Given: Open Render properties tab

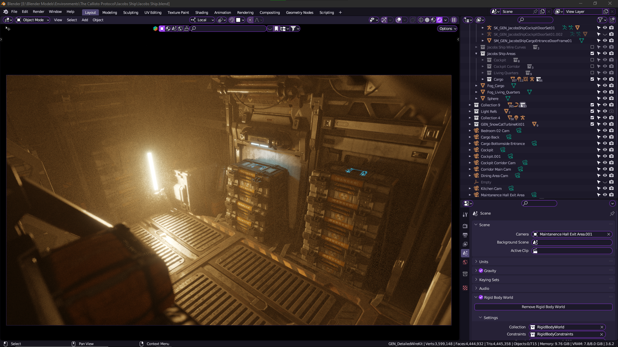Looking at the screenshot, I should coord(465,226).
